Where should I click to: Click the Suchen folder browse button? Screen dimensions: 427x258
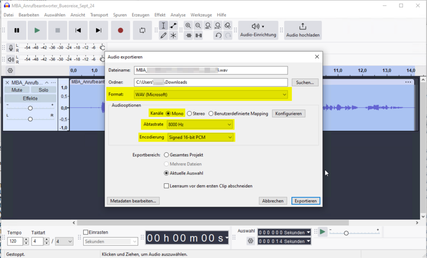point(305,82)
